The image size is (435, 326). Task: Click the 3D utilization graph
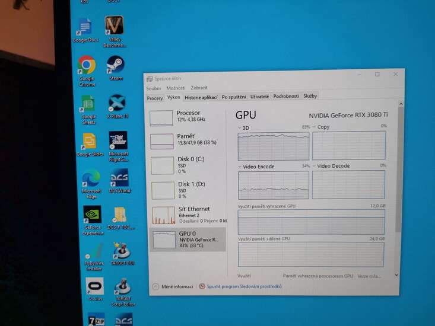click(274, 146)
